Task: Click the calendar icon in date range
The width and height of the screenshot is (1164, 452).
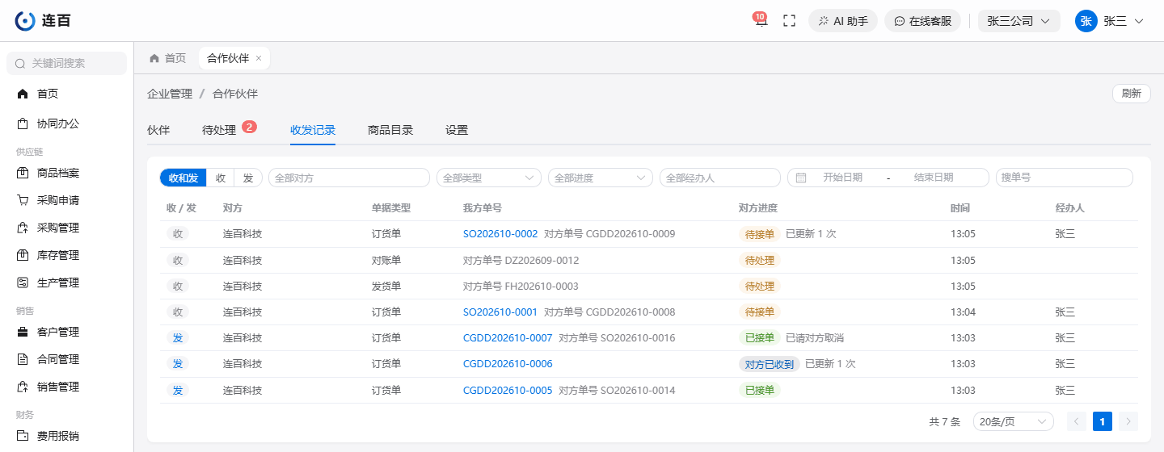Action: 801,178
